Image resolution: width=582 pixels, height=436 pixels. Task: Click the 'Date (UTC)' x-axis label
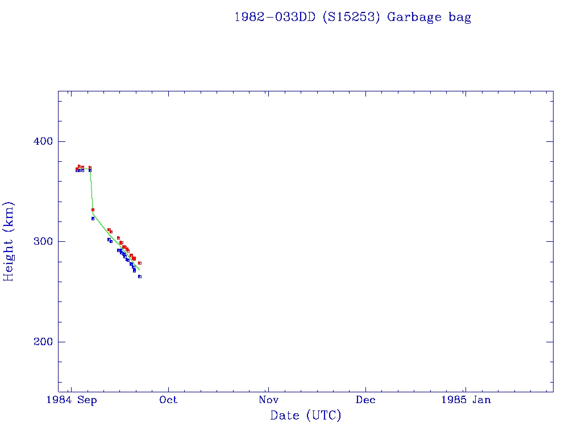click(x=306, y=416)
